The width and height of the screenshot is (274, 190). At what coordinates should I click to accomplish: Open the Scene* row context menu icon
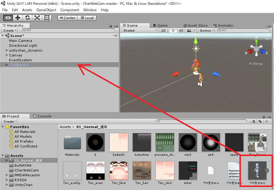[x=115, y=36]
